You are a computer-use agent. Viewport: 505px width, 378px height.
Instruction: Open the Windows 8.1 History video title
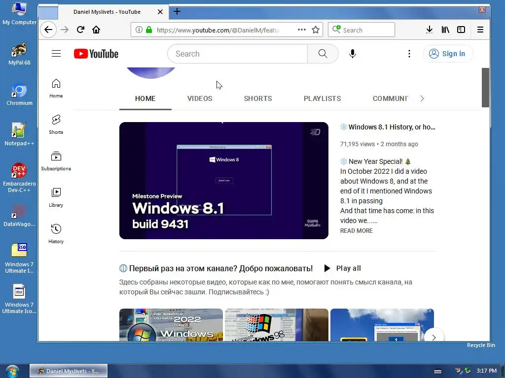(x=388, y=127)
